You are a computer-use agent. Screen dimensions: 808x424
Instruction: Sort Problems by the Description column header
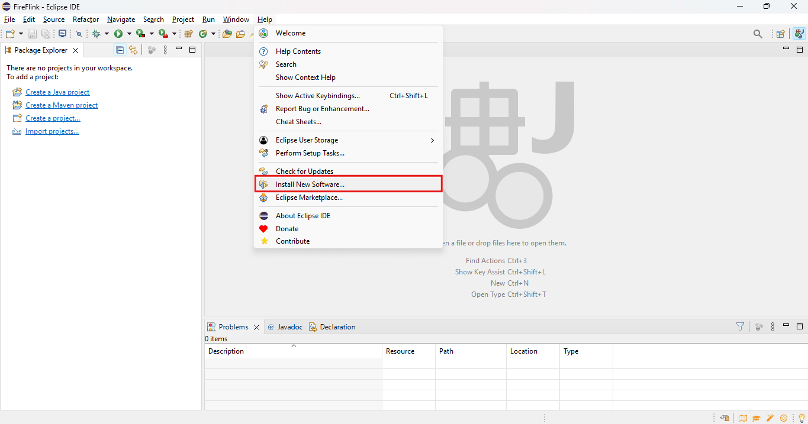[x=294, y=351]
